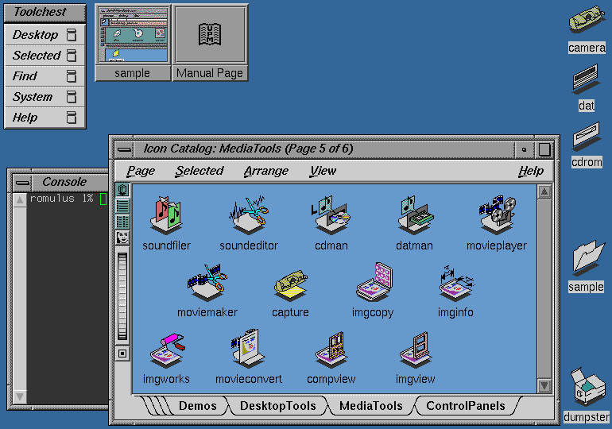Toggle the face icon view button
This screenshot has width=612, height=429.
[122, 237]
